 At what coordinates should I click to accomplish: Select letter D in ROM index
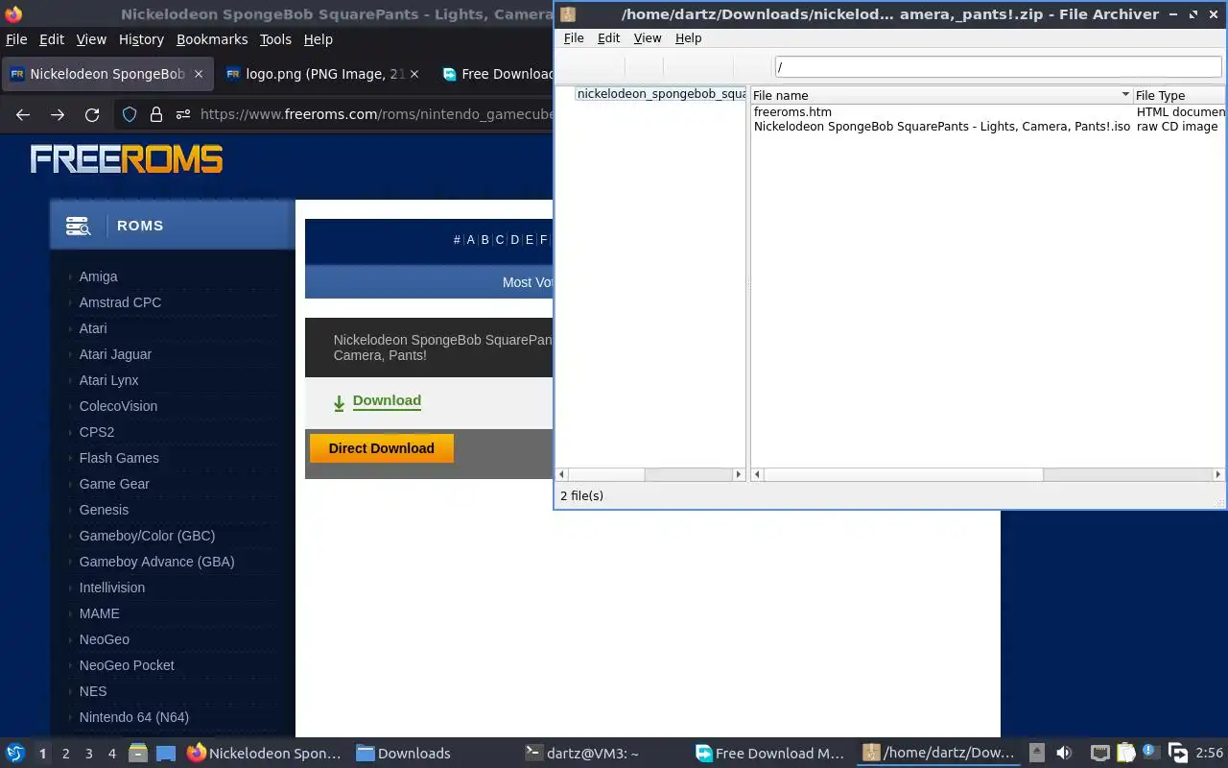[x=514, y=240]
